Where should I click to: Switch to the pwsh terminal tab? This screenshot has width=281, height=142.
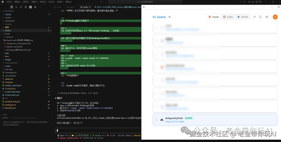[x=71, y=7]
